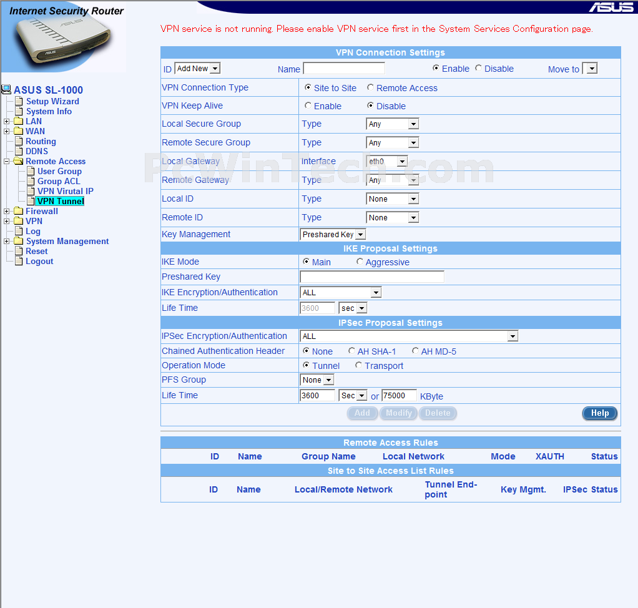
Task: Open the Key Management Preshared Key dropdown
Action: pos(333,235)
